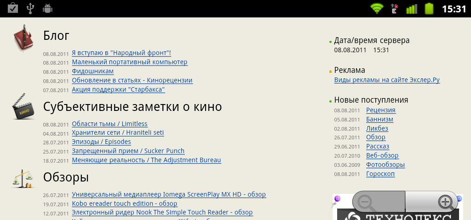Open "Маленький портативный компьютер" post
Viewport: 471px width, 220px height.
[x=129, y=62]
